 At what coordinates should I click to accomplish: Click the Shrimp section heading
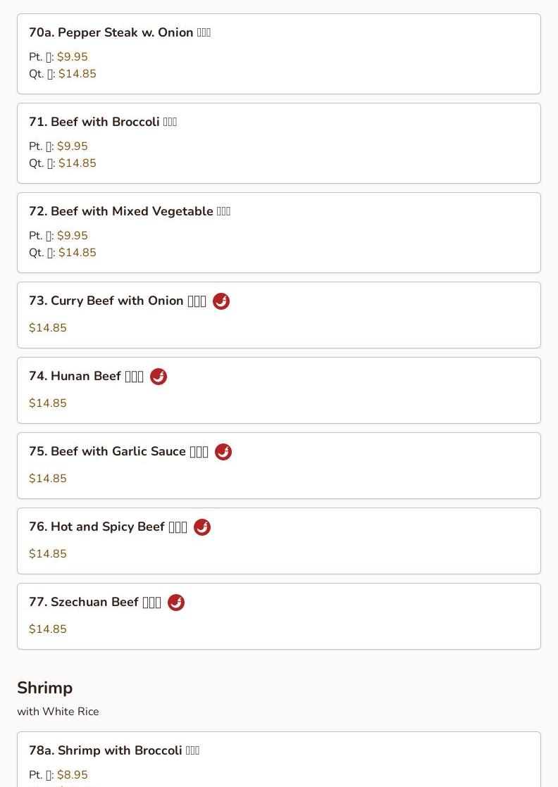point(44,688)
